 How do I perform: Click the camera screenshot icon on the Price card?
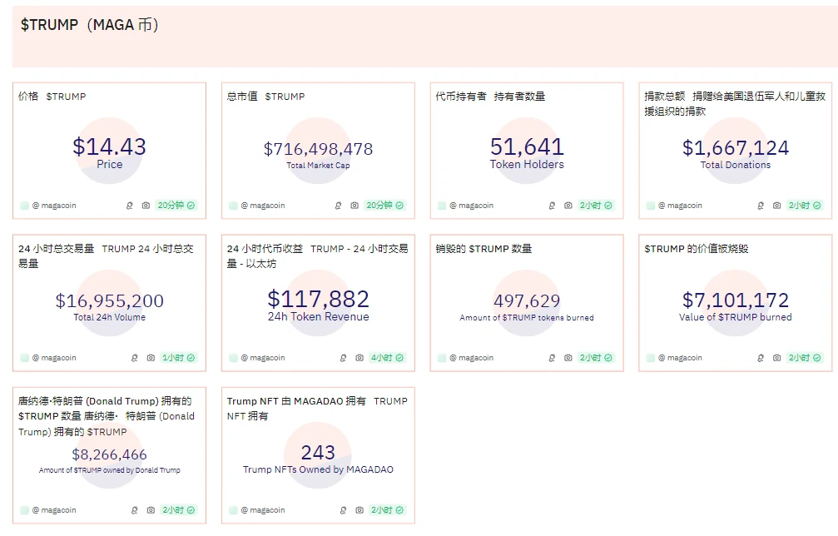click(146, 206)
